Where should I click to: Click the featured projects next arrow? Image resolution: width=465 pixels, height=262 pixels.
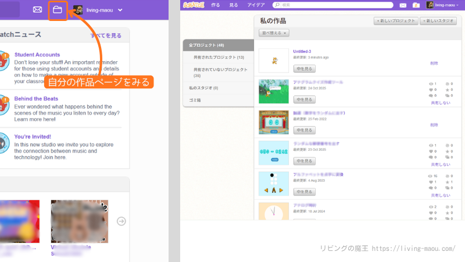(x=121, y=221)
